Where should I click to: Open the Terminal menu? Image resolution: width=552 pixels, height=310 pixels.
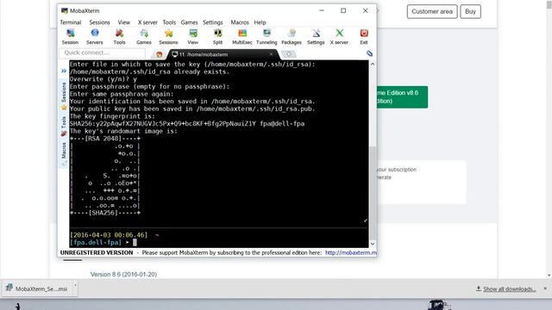(71, 22)
